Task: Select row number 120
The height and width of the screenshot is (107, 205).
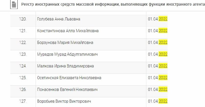Action: [x=23, y=19]
